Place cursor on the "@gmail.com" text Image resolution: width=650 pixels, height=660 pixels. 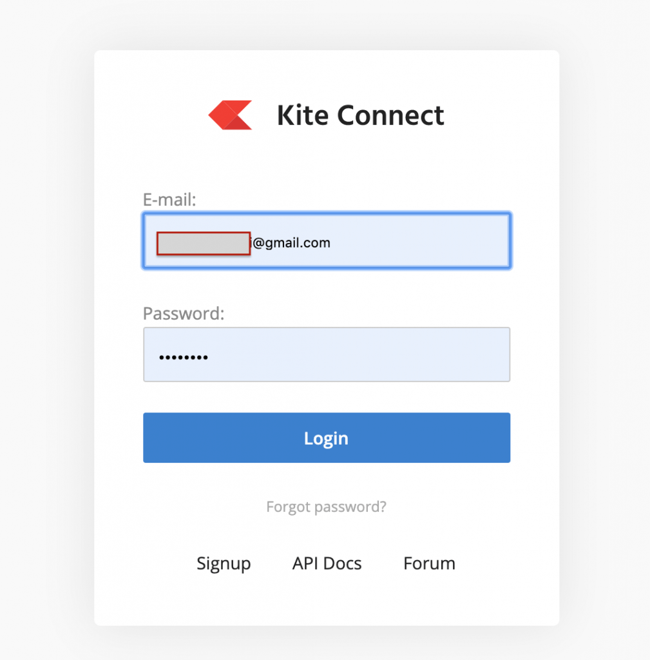292,243
